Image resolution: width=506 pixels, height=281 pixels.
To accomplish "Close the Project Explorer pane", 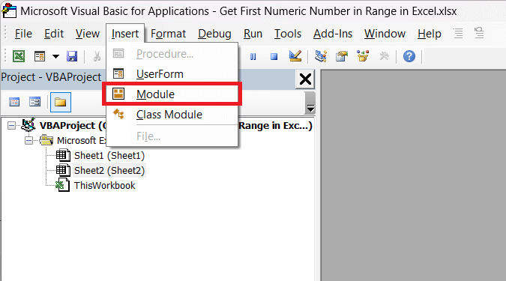I will tap(305, 79).
